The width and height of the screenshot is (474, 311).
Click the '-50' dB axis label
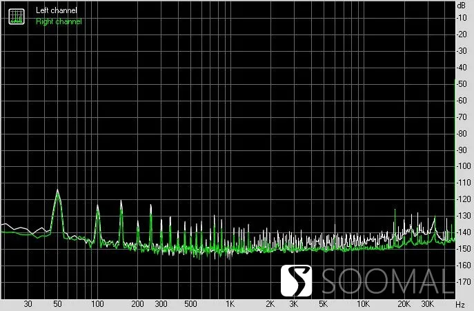click(x=462, y=83)
